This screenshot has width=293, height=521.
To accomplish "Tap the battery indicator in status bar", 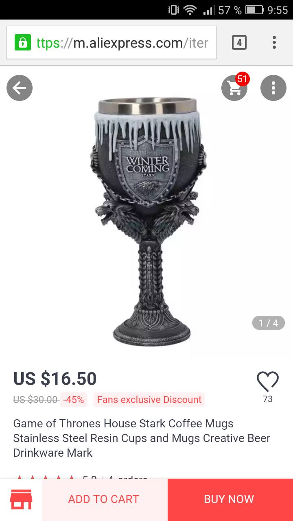I will 254,10.
